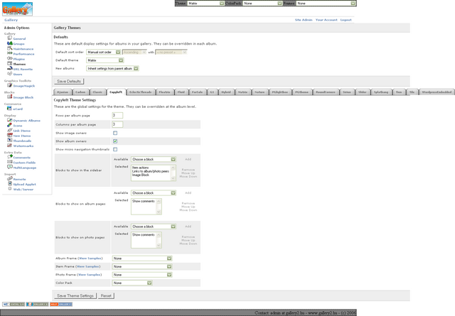Click the Save Theme Settings button

click(75, 295)
